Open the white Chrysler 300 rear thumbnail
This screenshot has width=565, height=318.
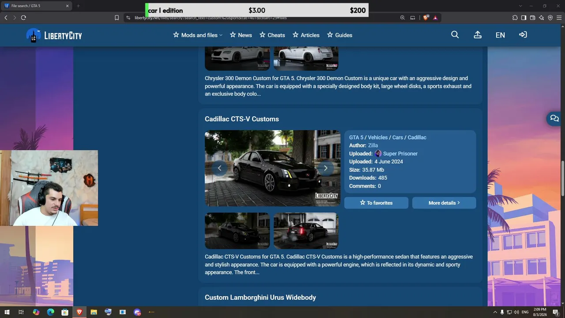306,58
